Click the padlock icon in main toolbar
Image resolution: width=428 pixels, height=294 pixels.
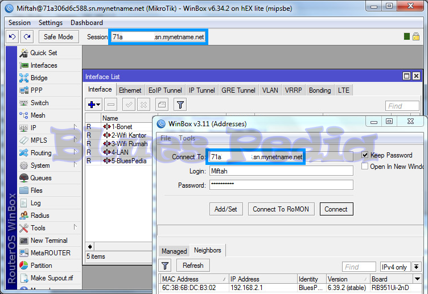416,36
